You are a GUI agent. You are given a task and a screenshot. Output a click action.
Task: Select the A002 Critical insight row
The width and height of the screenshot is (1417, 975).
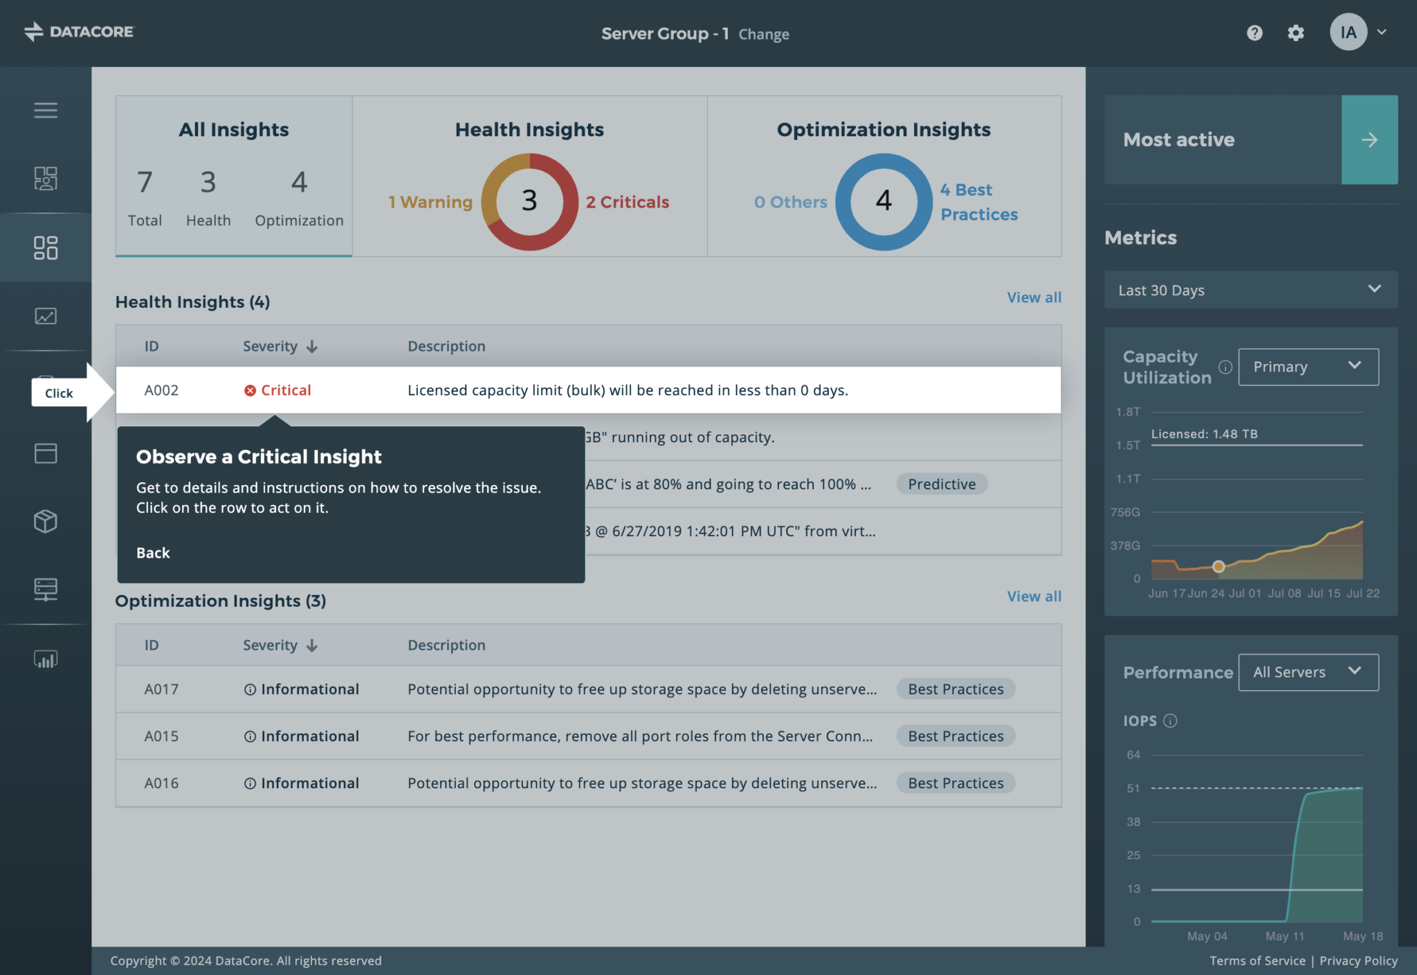[588, 390]
